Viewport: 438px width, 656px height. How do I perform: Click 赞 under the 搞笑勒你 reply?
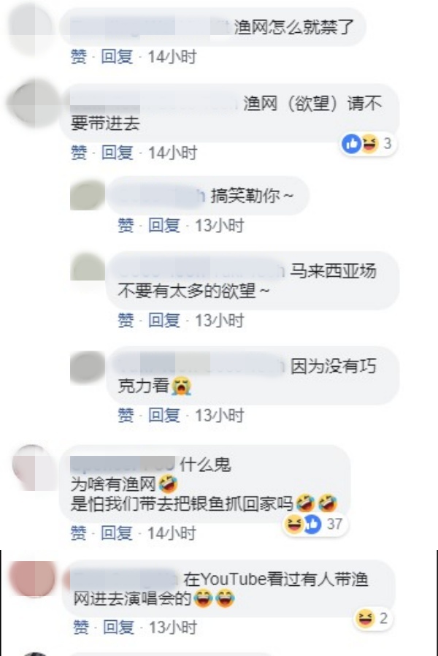point(126,226)
